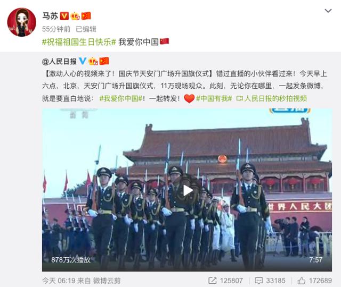The image size is (341, 287).
Task: Click the China flag icon beside 马苏's name
Action: coord(86,16)
